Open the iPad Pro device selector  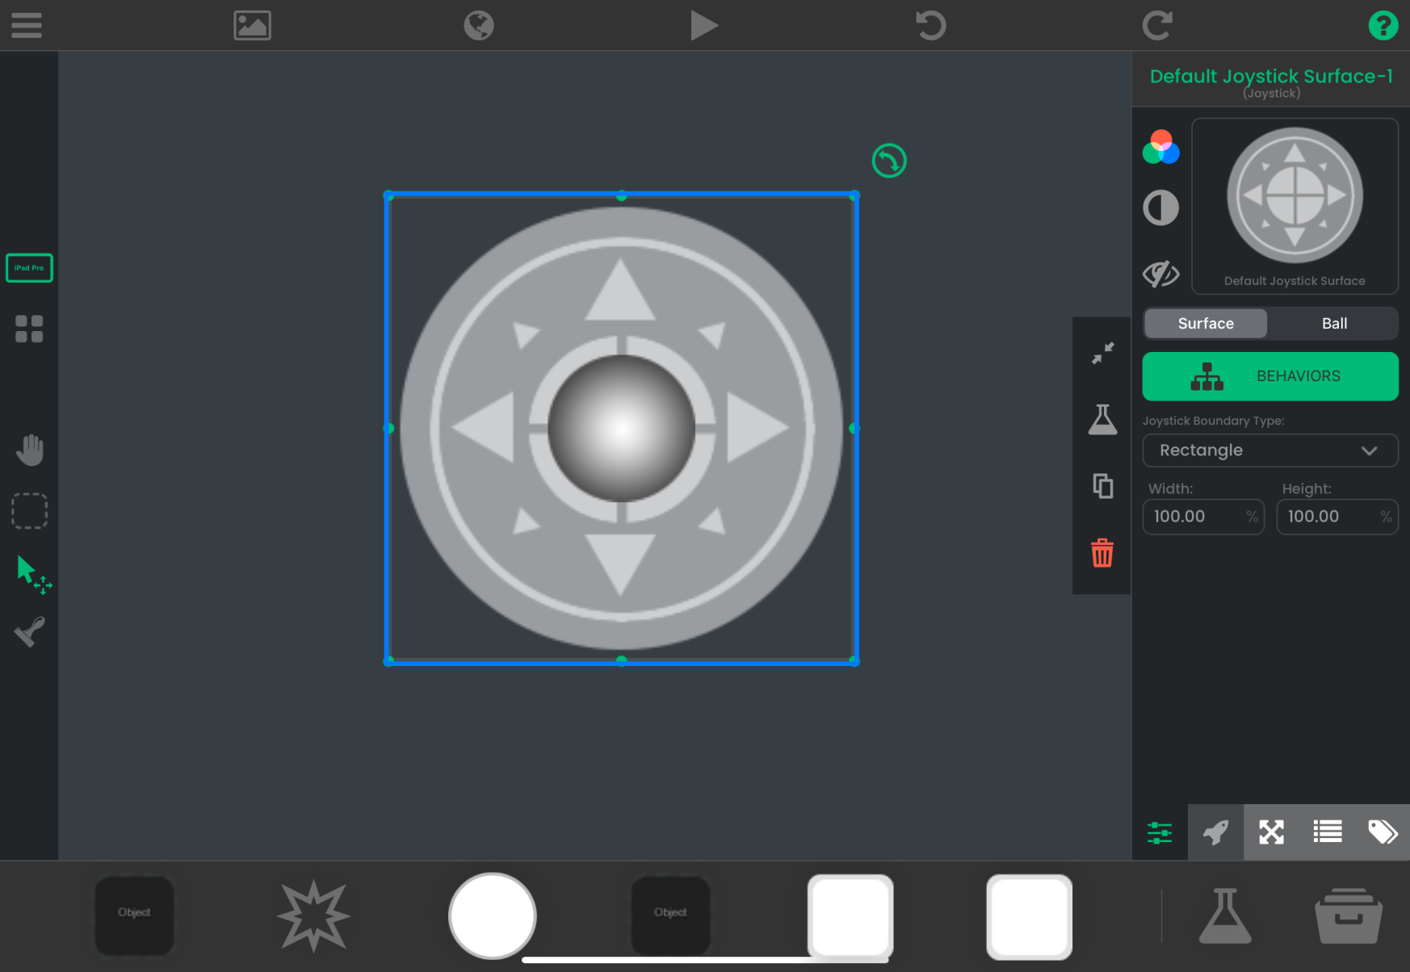coord(30,268)
